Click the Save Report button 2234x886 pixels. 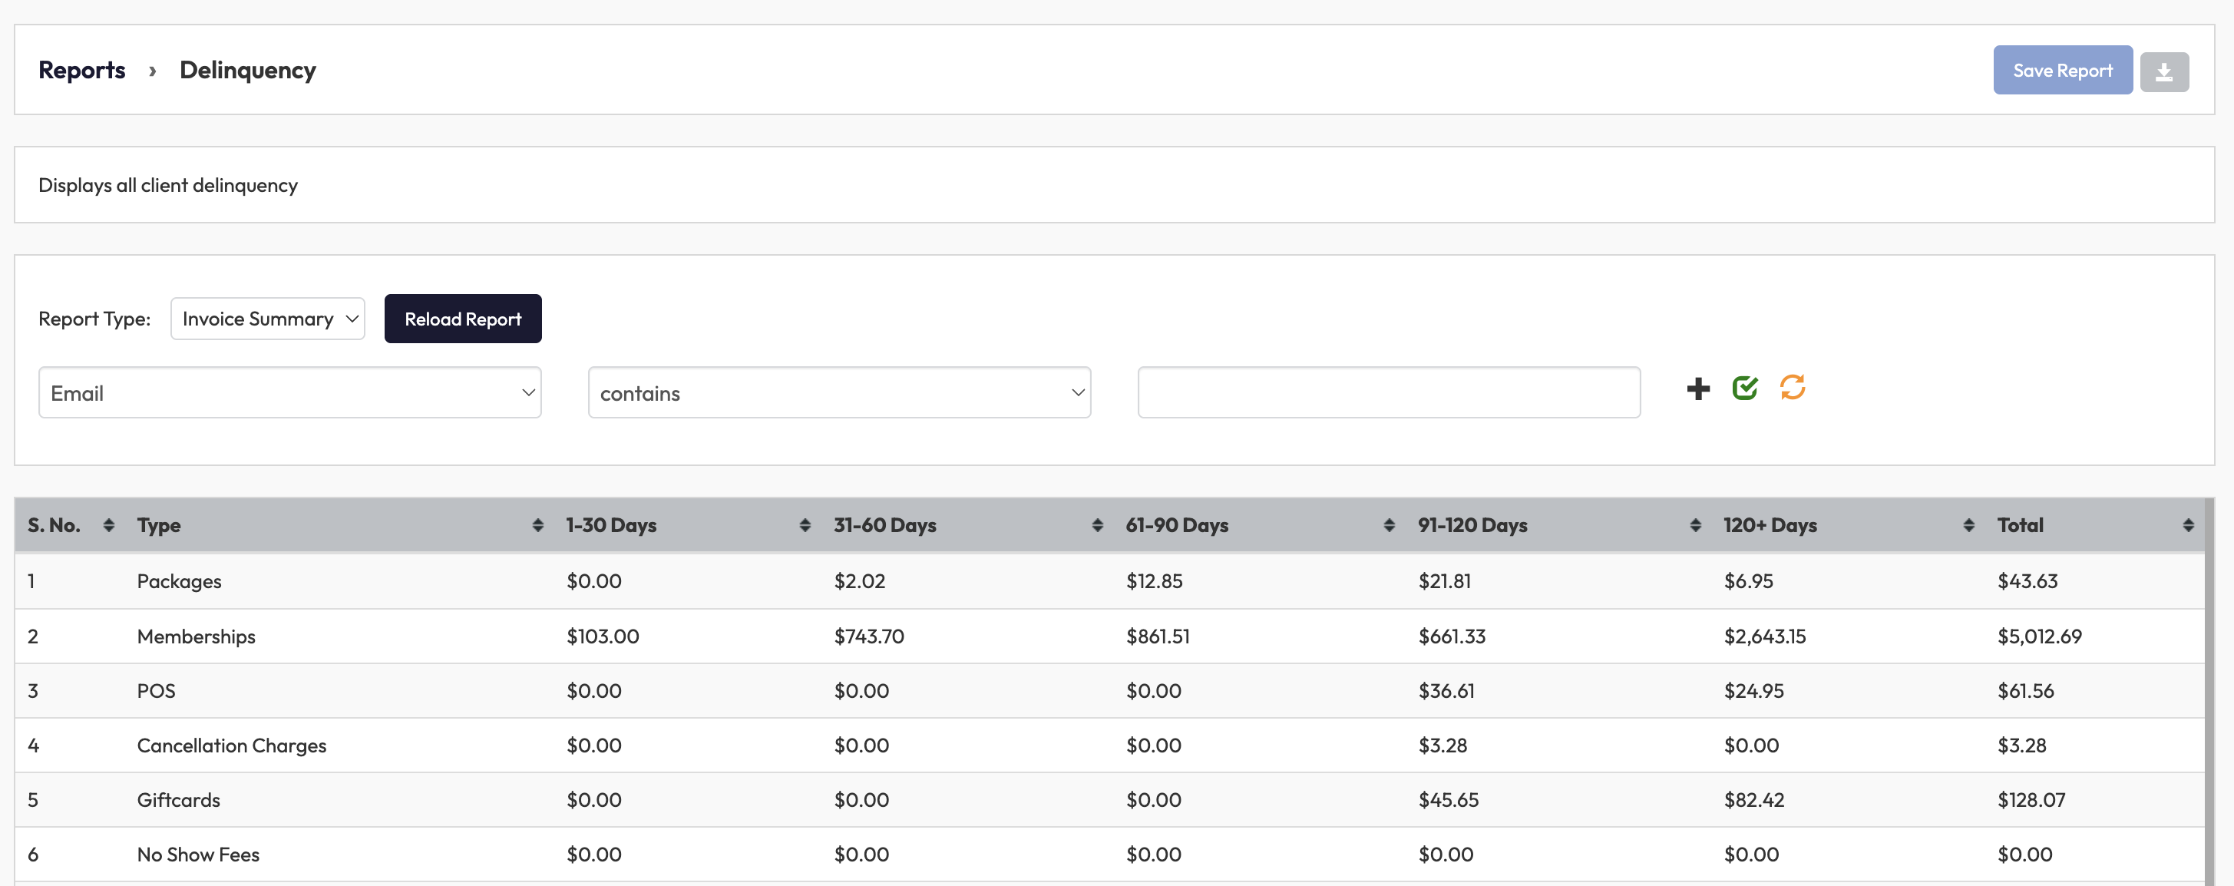[x=2061, y=71]
